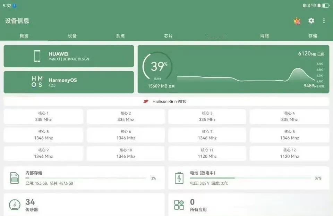Tap the blue notification icon beside the clock
Viewport: 333px width, 216px height.
point(15,6)
